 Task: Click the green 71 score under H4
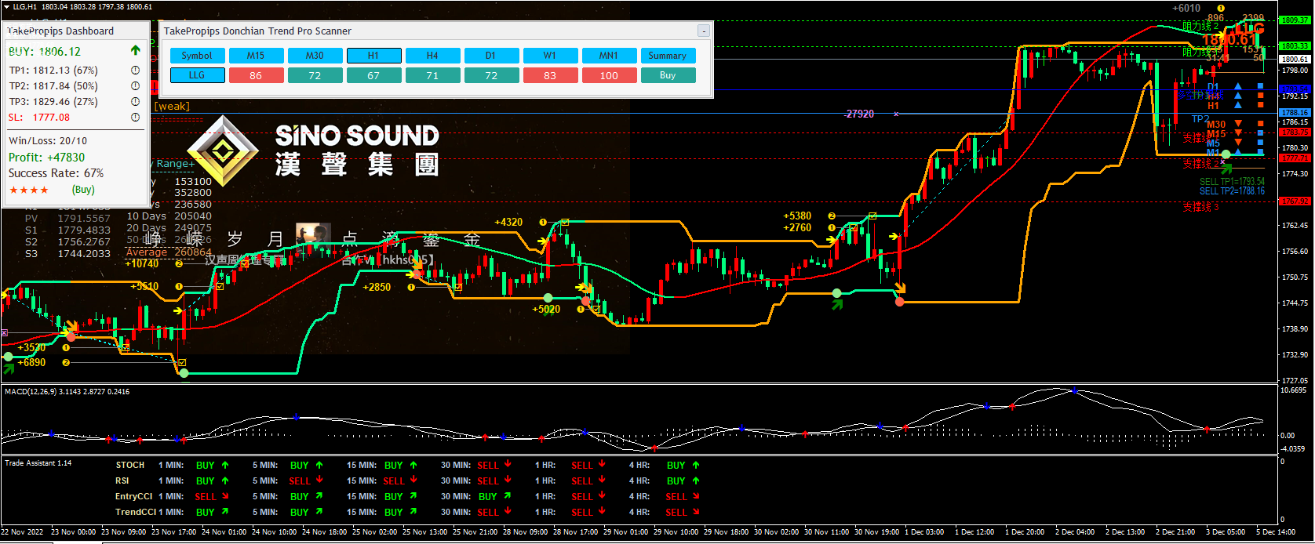coord(432,75)
